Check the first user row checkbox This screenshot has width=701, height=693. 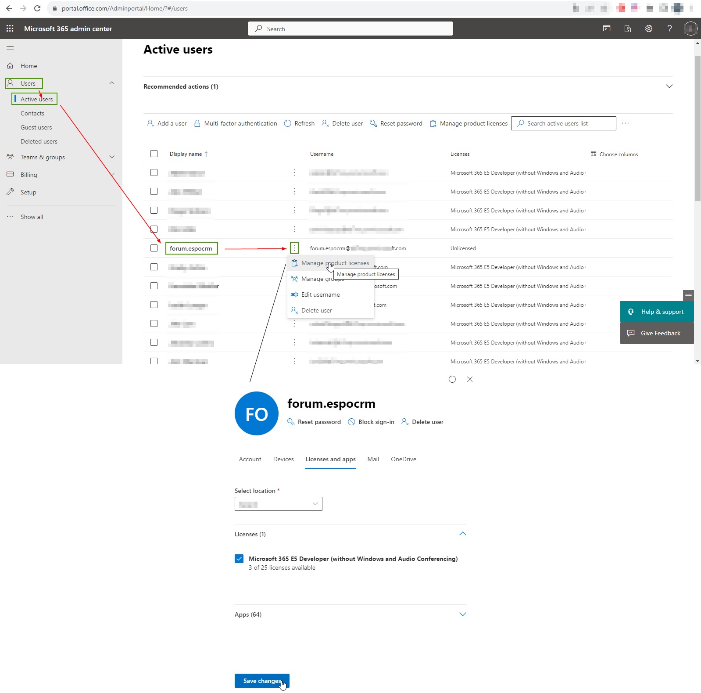154,172
